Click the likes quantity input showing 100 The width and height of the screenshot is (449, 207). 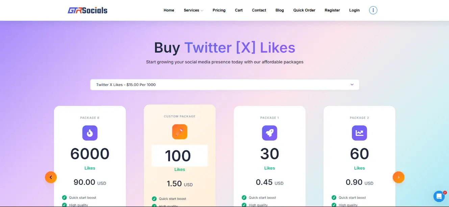tap(179, 156)
